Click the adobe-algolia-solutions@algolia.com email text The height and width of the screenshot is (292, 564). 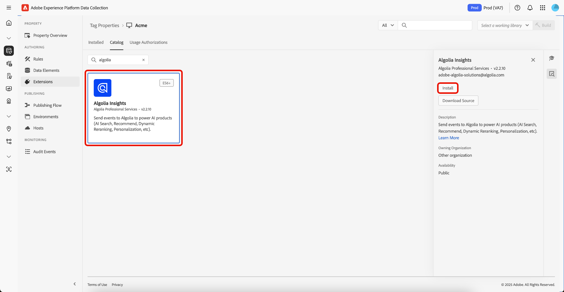tap(471, 75)
